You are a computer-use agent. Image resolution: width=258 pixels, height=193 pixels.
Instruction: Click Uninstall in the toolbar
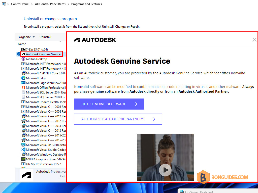[x=45, y=37]
